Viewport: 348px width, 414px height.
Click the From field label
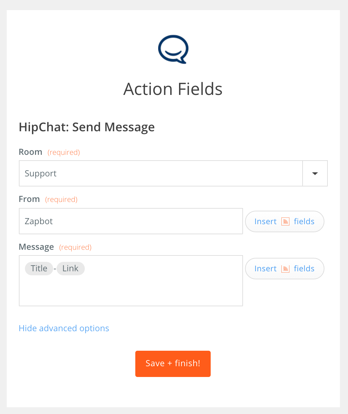point(29,199)
